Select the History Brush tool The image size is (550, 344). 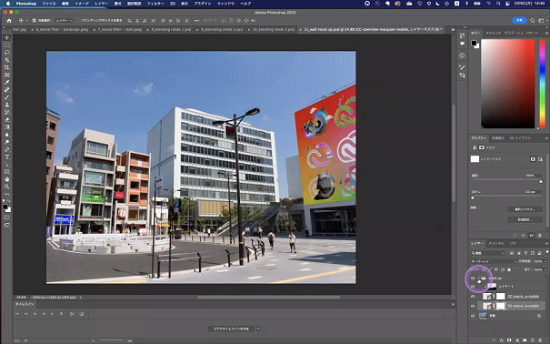[7, 112]
